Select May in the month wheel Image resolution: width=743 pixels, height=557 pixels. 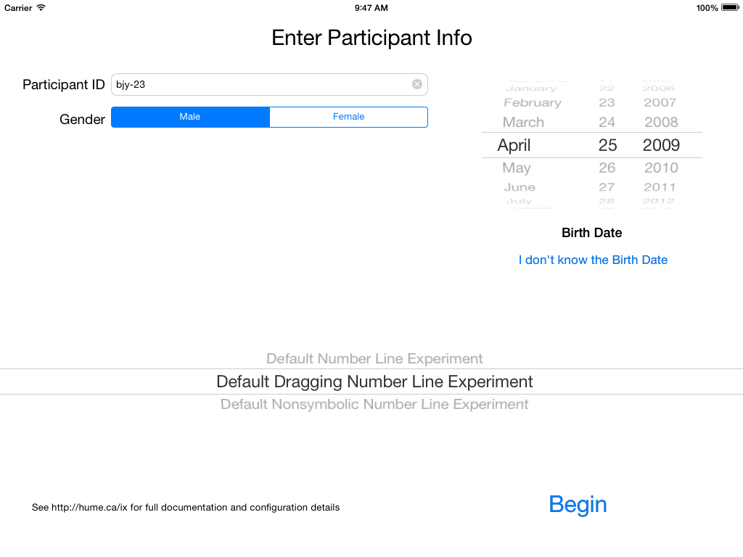(x=517, y=168)
